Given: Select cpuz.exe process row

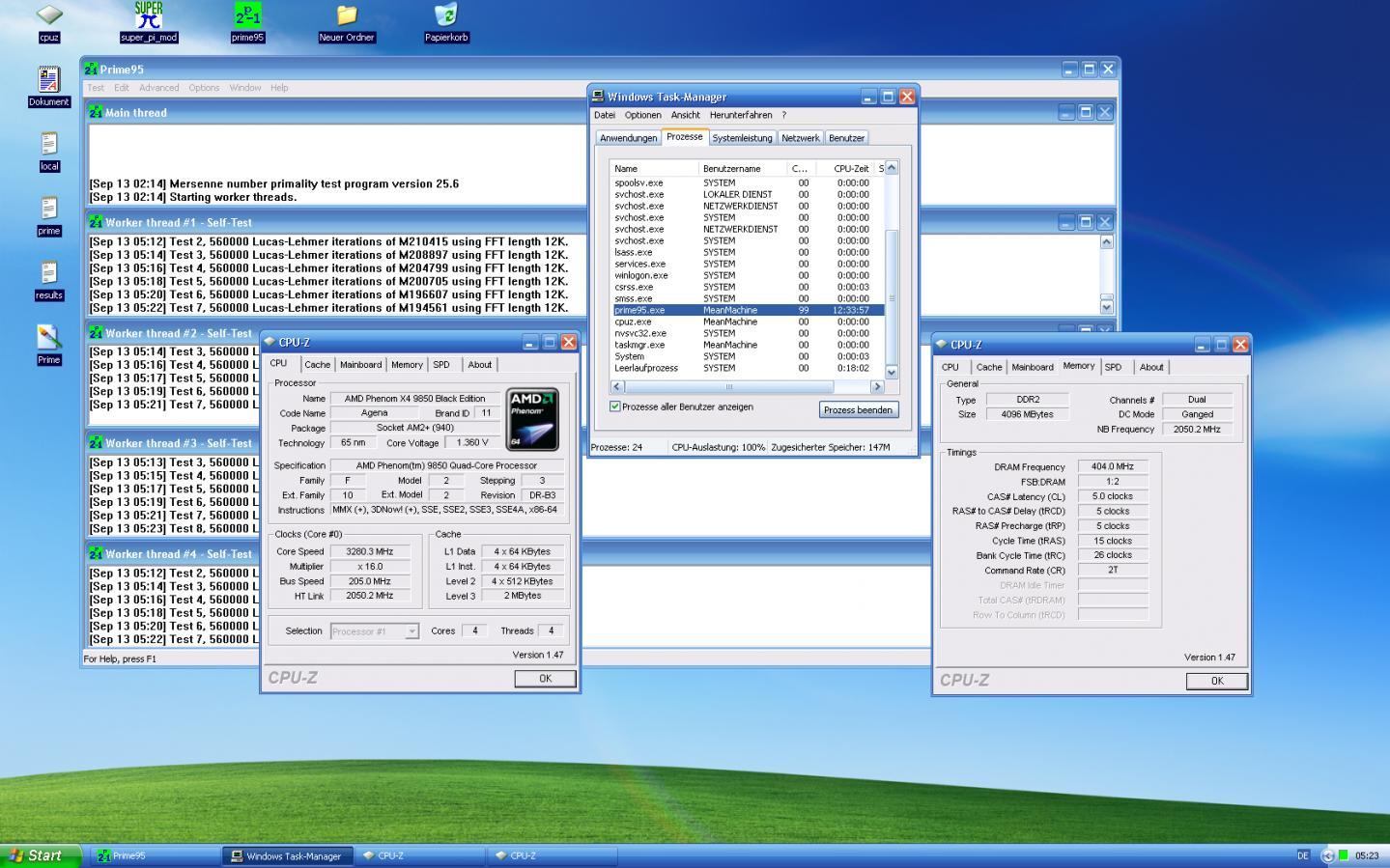Looking at the screenshot, I should (747, 322).
